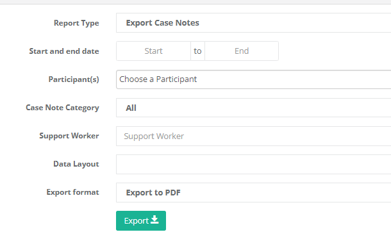Click the Start date field
Screen dimensions: 391x239
pyautogui.click(x=153, y=51)
